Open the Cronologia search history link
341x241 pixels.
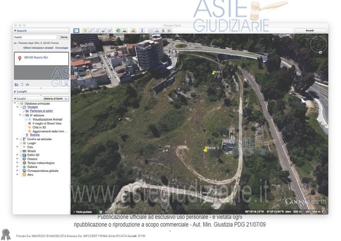click(62, 48)
